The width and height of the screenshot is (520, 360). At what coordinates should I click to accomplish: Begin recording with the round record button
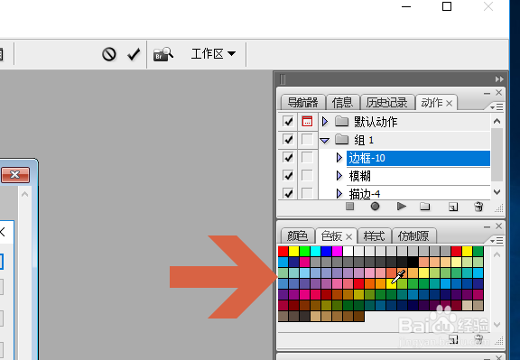[x=375, y=207]
